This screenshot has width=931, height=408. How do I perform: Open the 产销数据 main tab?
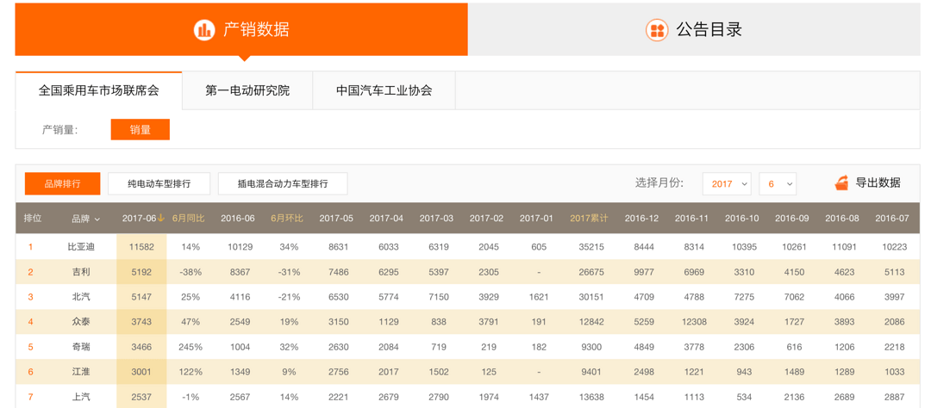pyautogui.click(x=241, y=29)
